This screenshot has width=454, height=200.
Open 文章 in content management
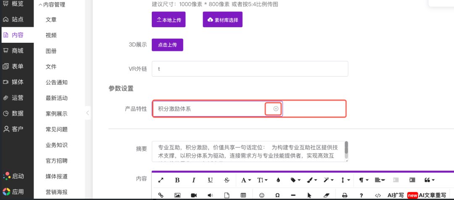coord(51,20)
